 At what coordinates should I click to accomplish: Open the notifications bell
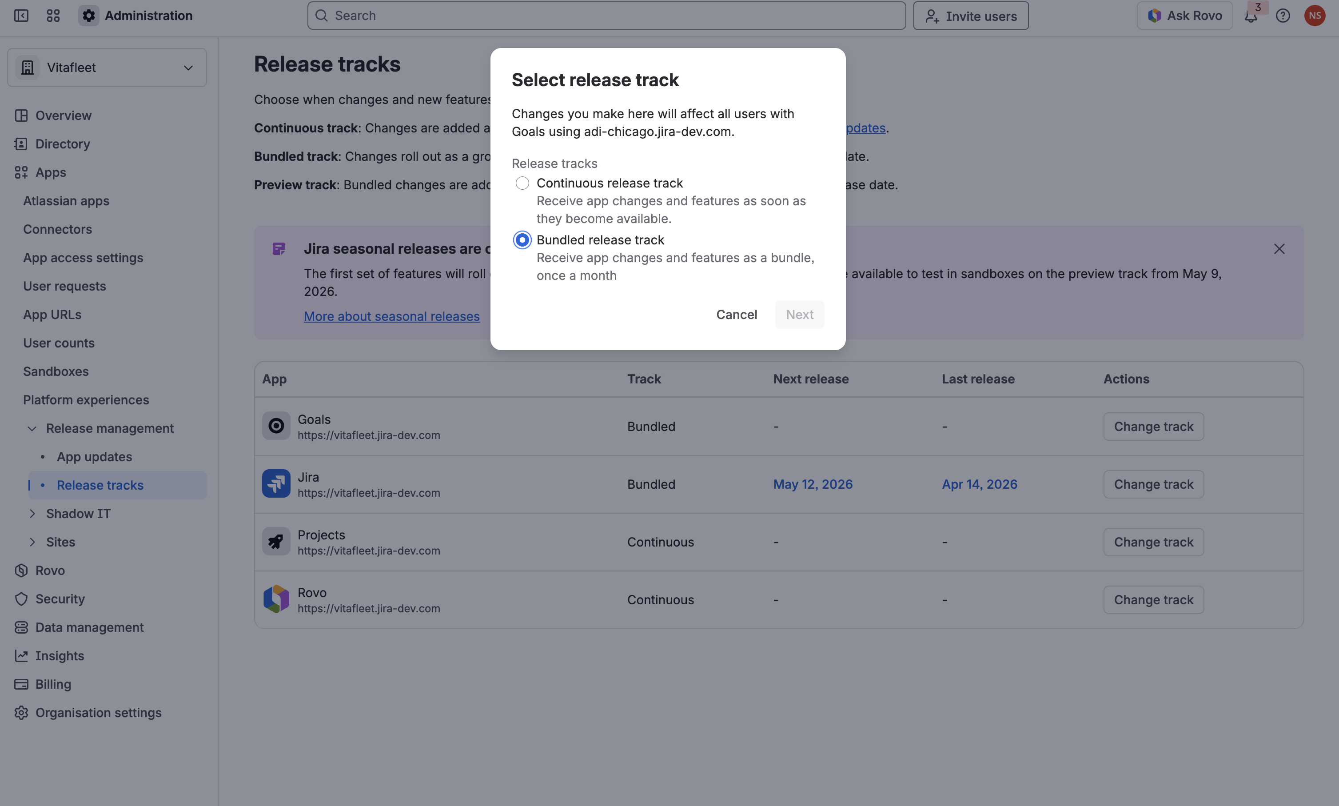click(x=1251, y=16)
